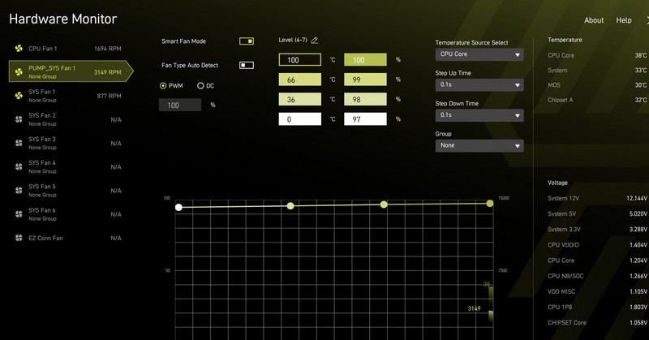Click the Level edit pencil icon
Image resolution: width=649 pixels, height=340 pixels.
pyautogui.click(x=315, y=41)
